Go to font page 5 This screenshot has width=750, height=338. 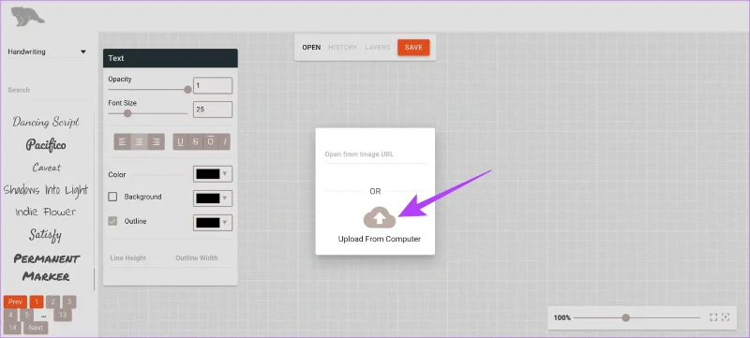point(27,315)
